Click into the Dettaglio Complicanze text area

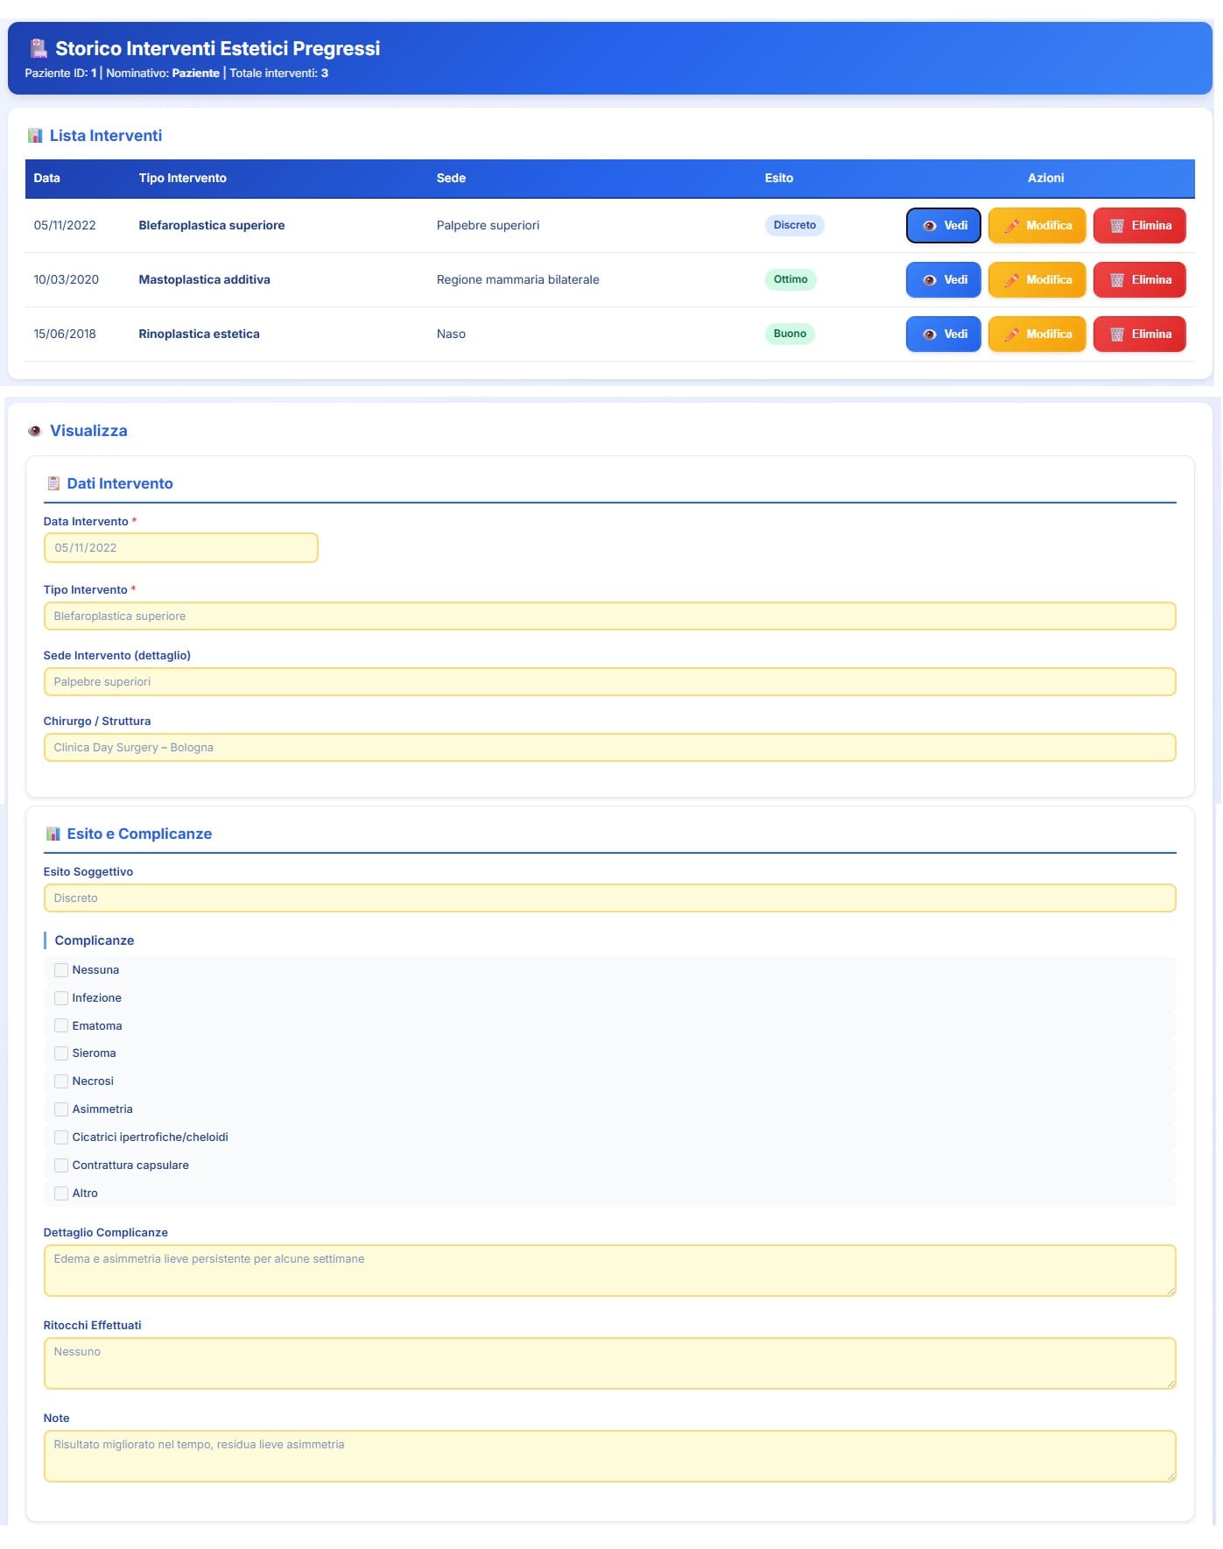608,1271
